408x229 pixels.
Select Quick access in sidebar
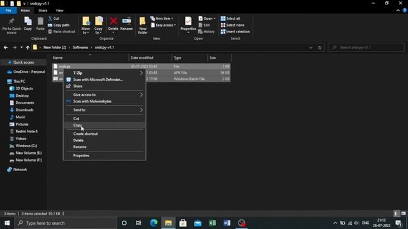pyautogui.click(x=24, y=62)
